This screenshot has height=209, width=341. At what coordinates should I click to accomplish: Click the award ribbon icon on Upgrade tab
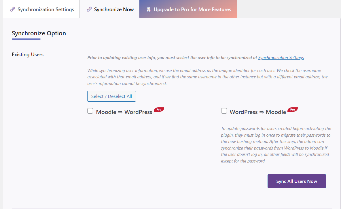tap(149, 9)
